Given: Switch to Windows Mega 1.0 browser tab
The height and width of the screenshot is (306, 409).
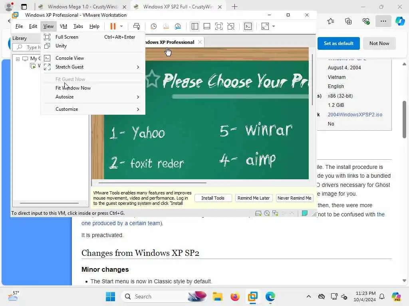Looking at the screenshot, I should (x=82, y=7).
